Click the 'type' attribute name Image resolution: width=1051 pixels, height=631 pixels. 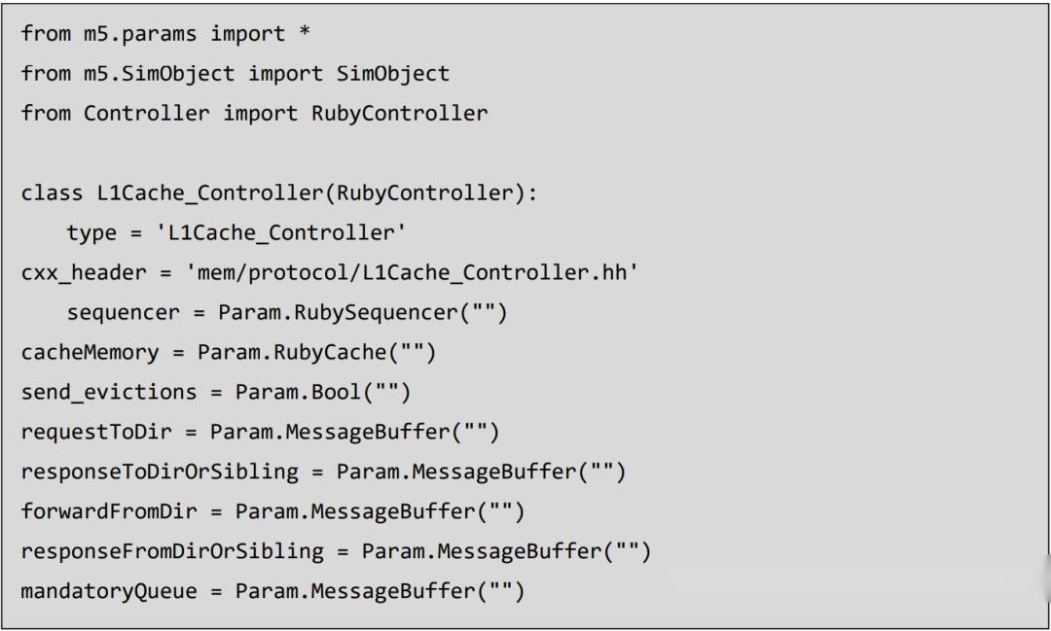(x=91, y=232)
